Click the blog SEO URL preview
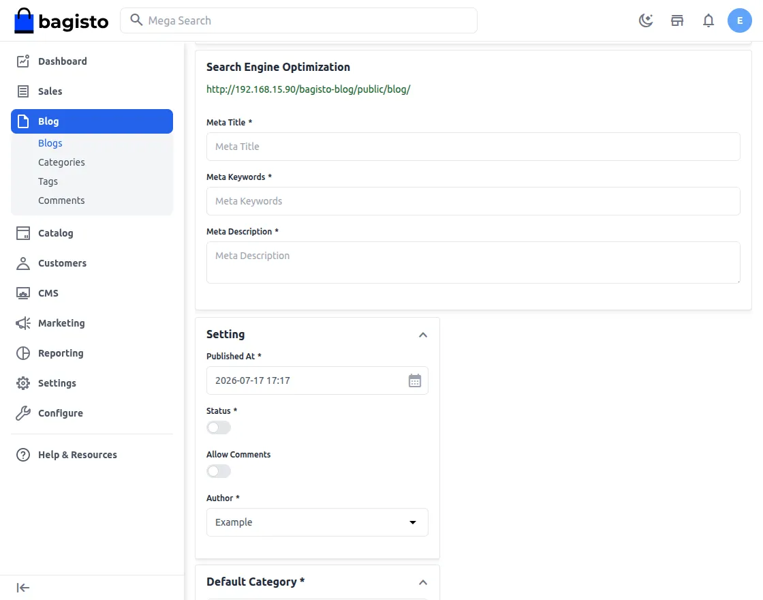This screenshot has height=600, width=763. pos(308,89)
